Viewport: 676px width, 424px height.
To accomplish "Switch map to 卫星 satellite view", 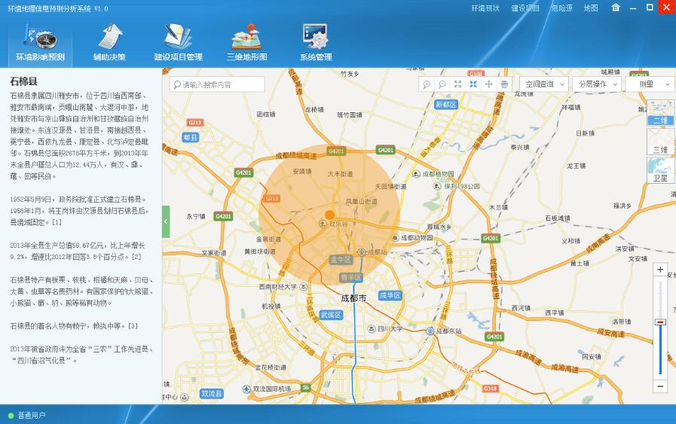I will pyautogui.click(x=660, y=170).
